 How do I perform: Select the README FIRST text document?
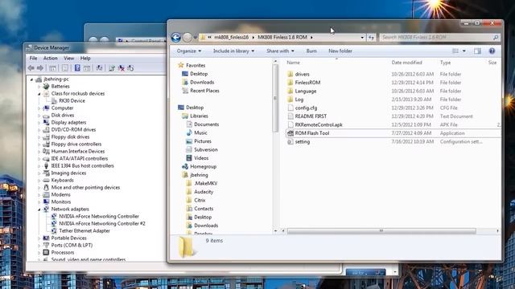point(311,116)
